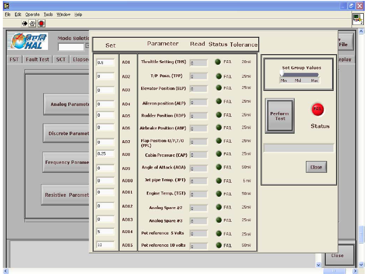
Task: Click the Throttle Setting status LED
Action: pyautogui.click(x=218, y=62)
